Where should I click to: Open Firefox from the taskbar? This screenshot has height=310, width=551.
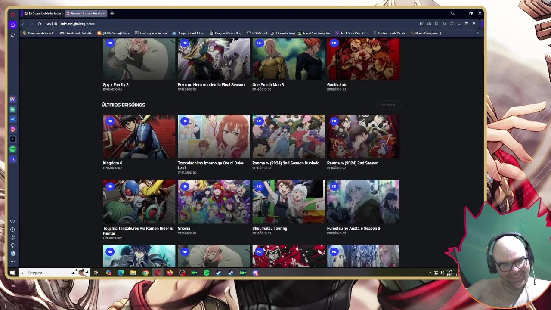[170, 273]
